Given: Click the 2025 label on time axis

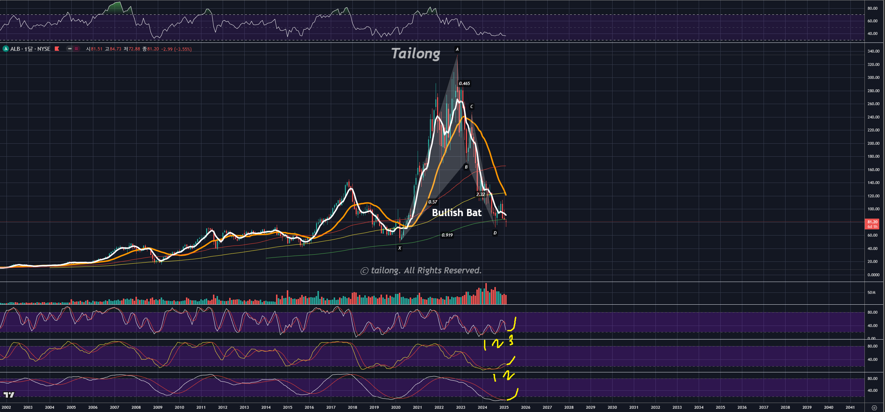Looking at the screenshot, I should 504,407.
